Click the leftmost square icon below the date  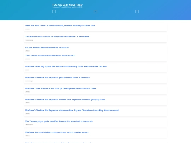pos(54,11)
